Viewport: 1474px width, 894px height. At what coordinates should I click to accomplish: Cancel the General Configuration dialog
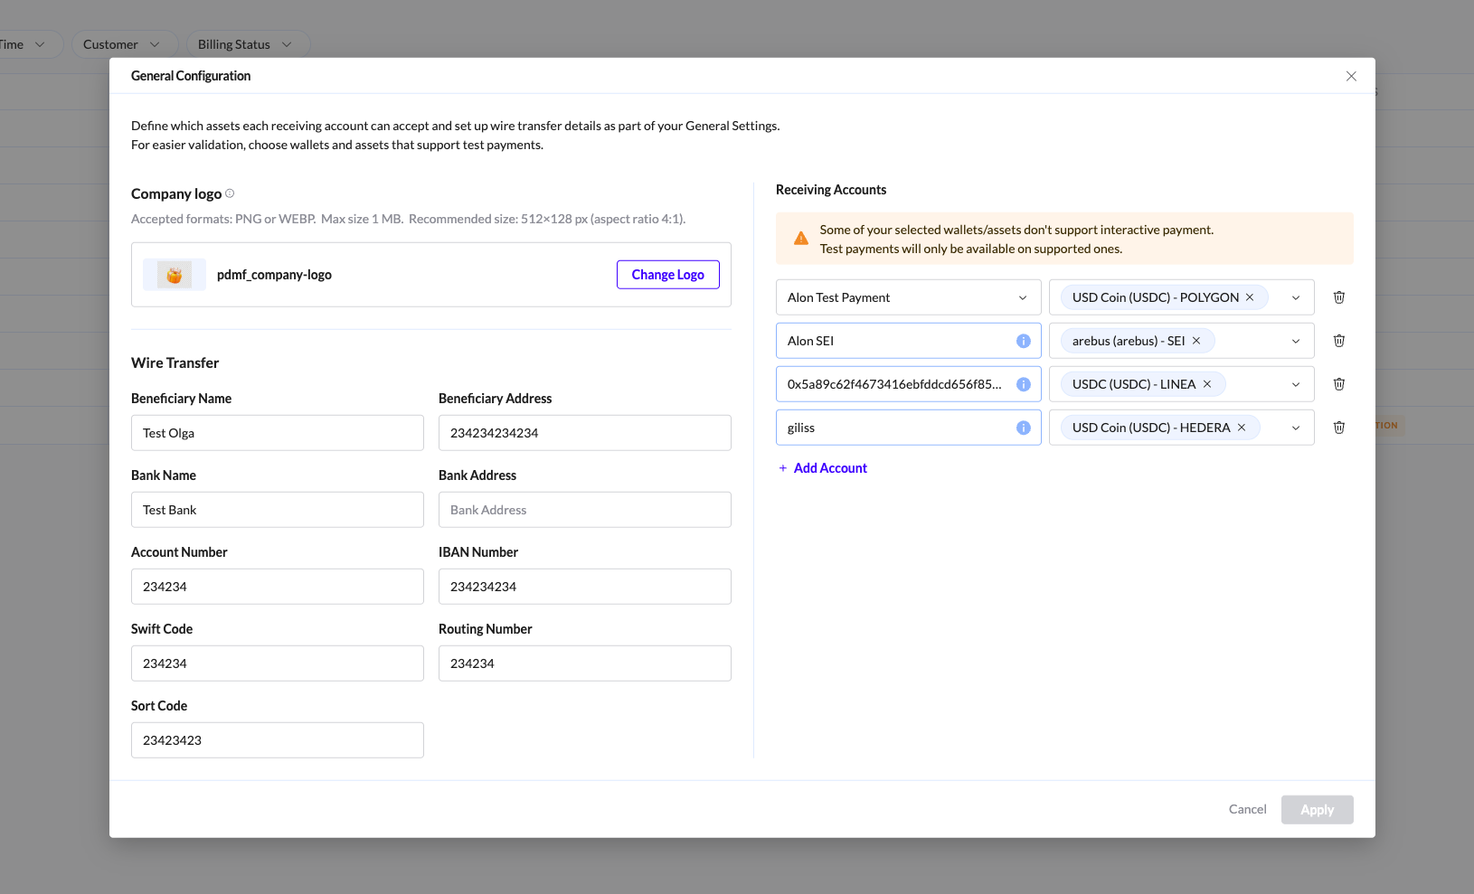click(1247, 809)
